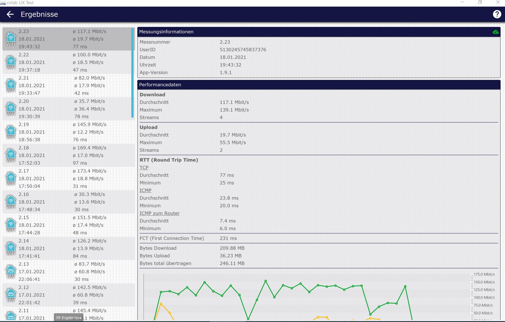Open measurement 2.18 from 17:52:03
The width and height of the screenshot is (505, 322).
(x=66, y=155)
